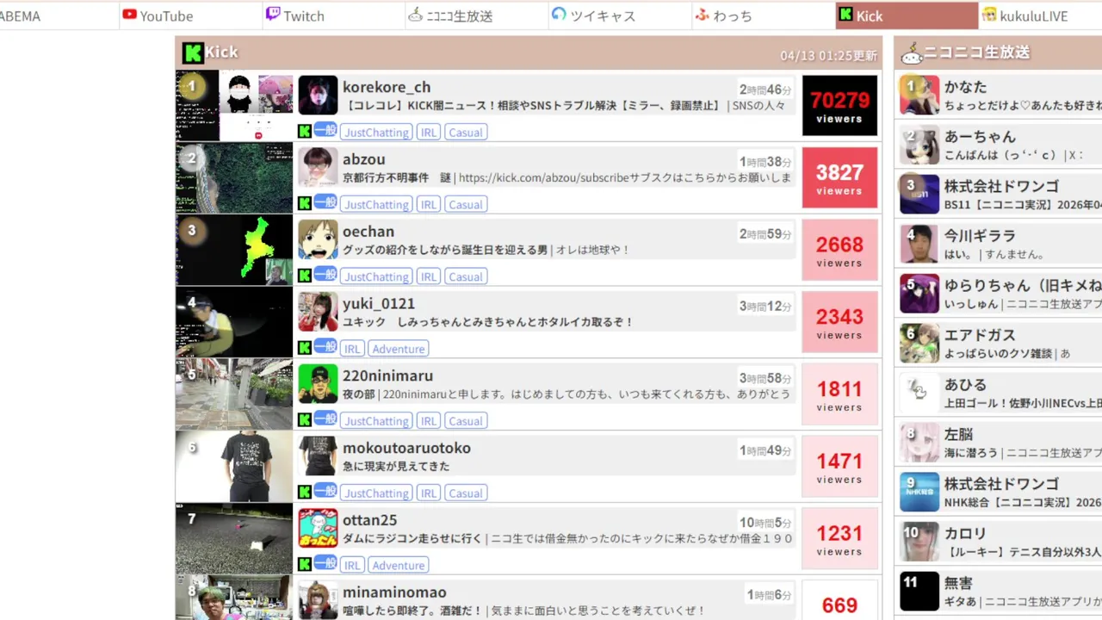Click 無害 entry in ニコニコ list
The image size is (1102, 620).
pyautogui.click(x=999, y=592)
